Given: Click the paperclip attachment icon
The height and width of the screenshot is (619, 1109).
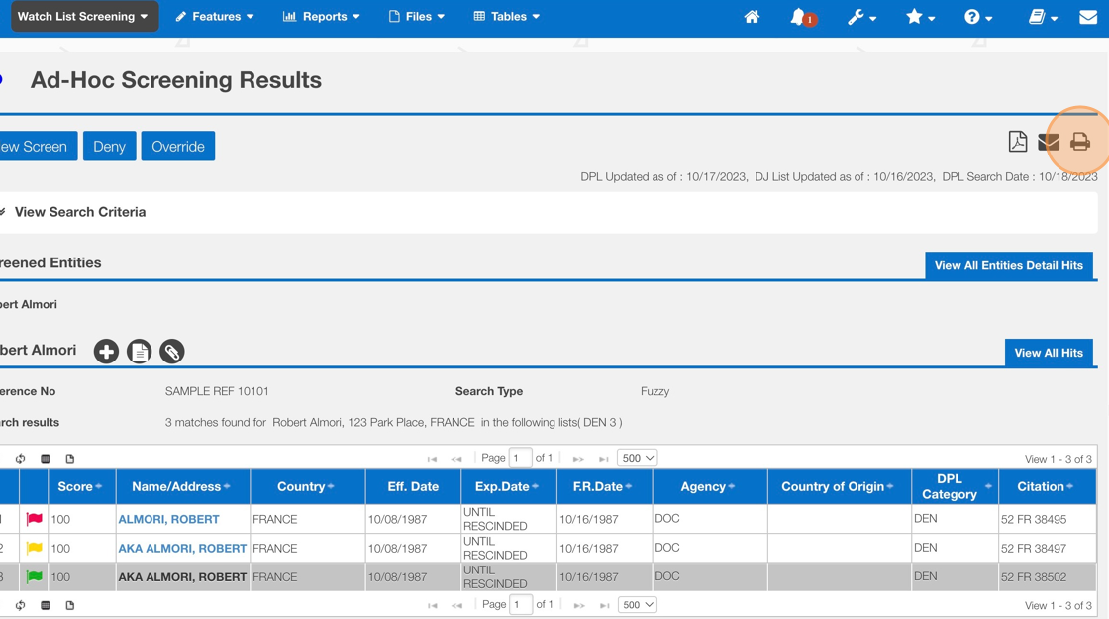Looking at the screenshot, I should 172,351.
